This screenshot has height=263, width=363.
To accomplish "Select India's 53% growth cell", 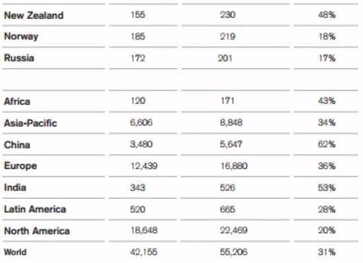I will [x=327, y=188].
